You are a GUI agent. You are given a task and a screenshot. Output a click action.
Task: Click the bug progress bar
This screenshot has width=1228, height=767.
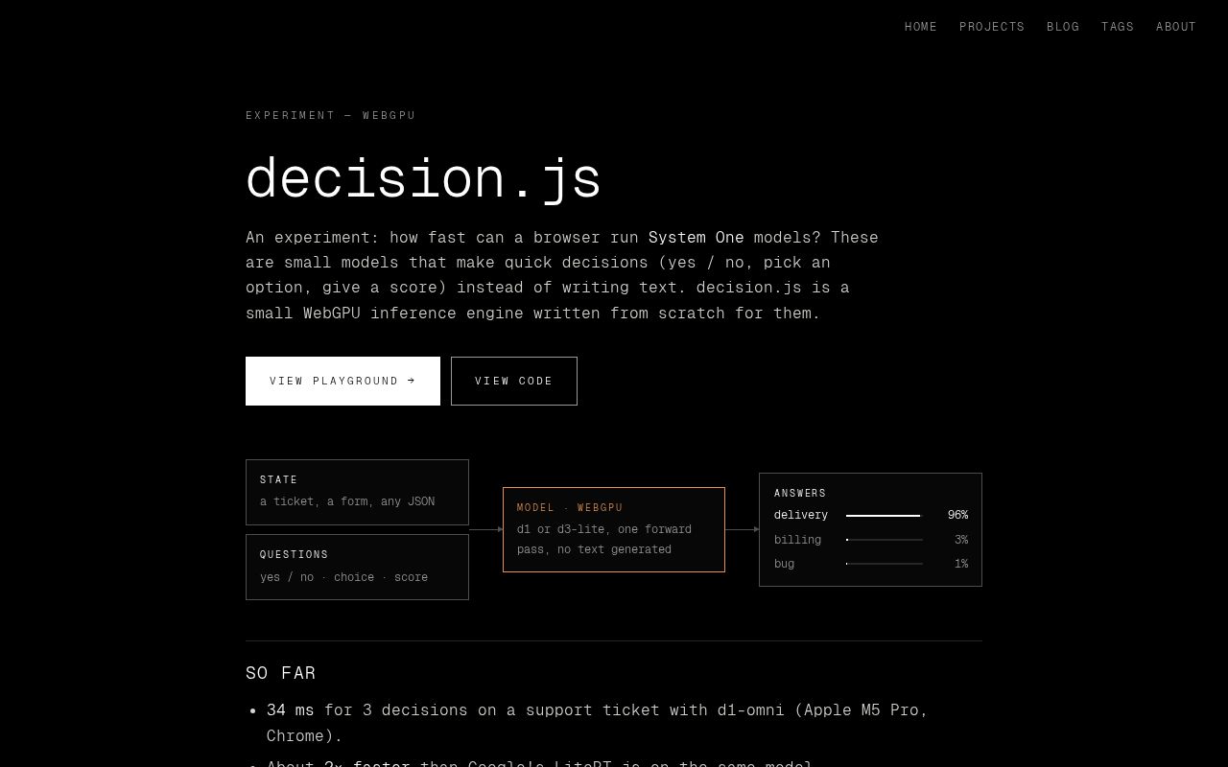[x=885, y=564]
